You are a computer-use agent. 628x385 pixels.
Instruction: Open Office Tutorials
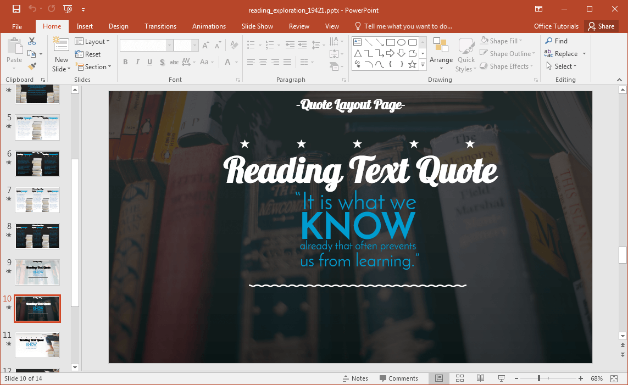pyautogui.click(x=556, y=26)
